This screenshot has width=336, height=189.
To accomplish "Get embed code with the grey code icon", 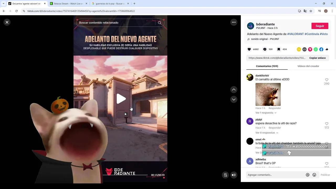I will pyautogui.click(x=304, y=49).
